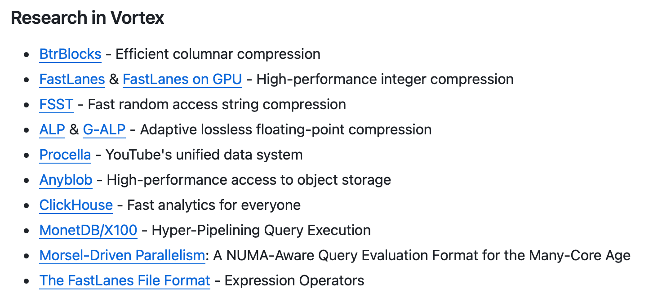Open the BtrBlocks link
The image size is (649, 302).
[70, 54]
